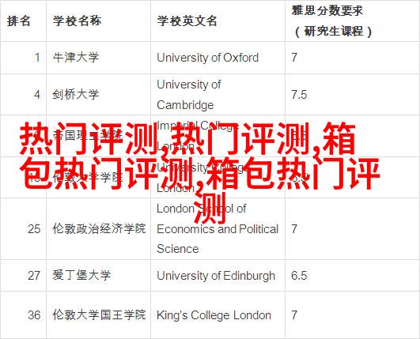This screenshot has width=420, height=339.
Task: Click the 排名 column header
Action: click(18, 21)
